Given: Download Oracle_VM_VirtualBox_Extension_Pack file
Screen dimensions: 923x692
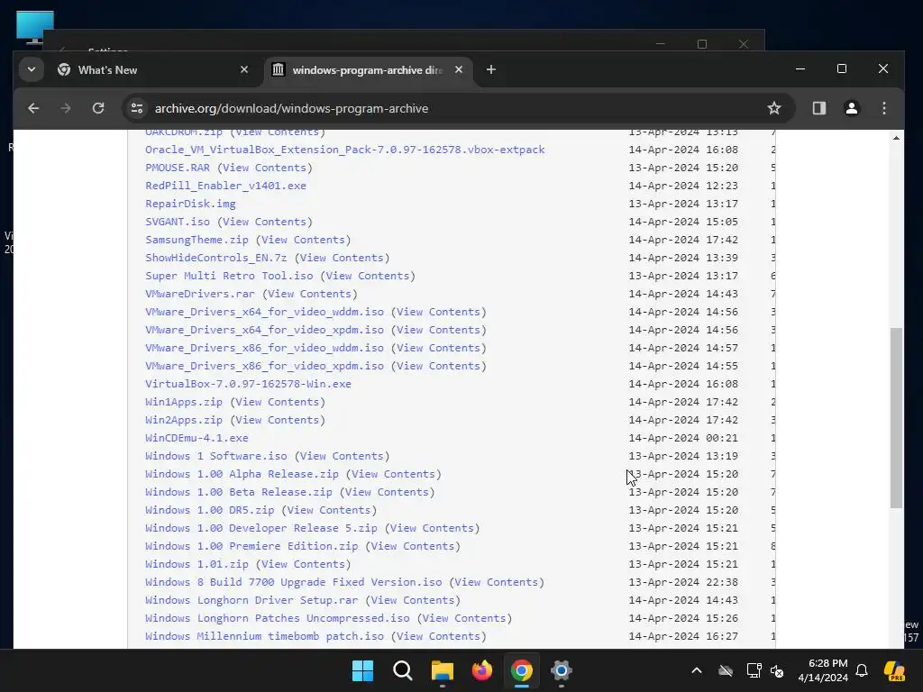Looking at the screenshot, I should [345, 150].
